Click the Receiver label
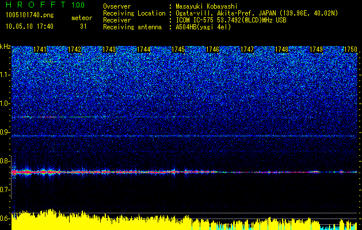 click(x=117, y=20)
